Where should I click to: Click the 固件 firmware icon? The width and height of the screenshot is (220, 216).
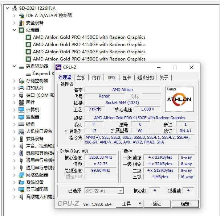21,103
